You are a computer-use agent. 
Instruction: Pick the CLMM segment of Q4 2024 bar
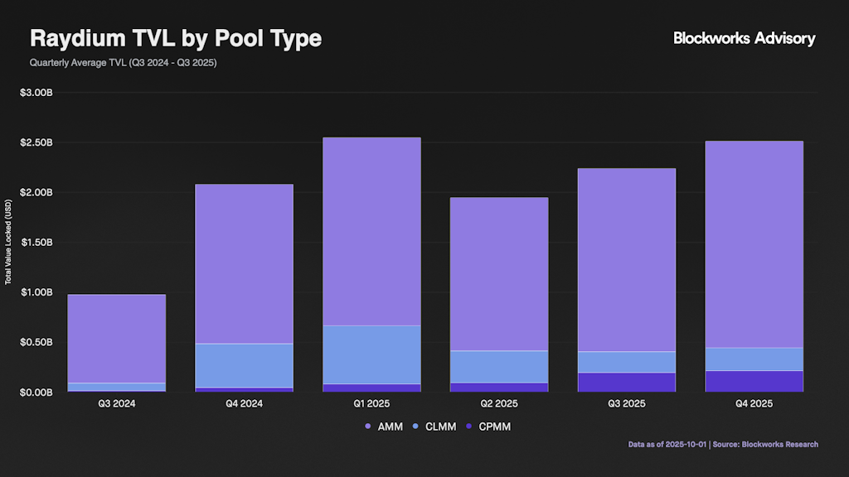(x=244, y=365)
